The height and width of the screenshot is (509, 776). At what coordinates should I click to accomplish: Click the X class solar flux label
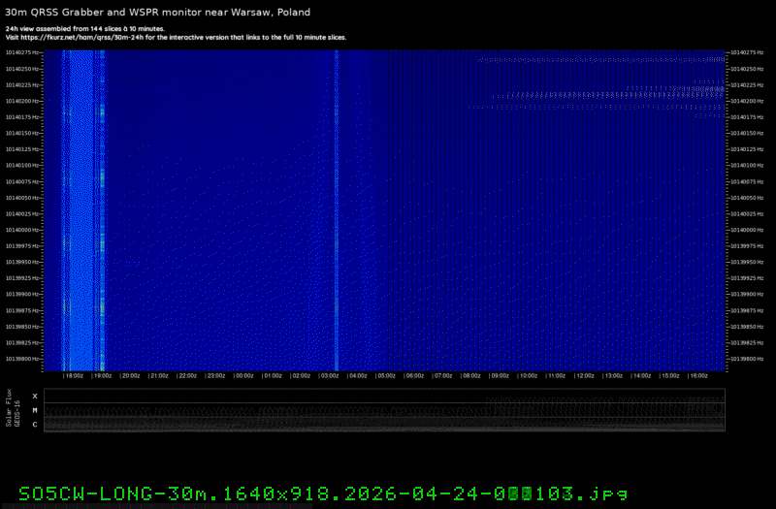coord(35,397)
